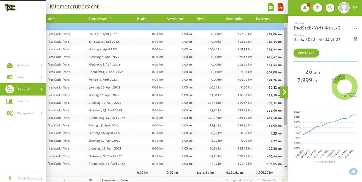Sort by the Privat column
Screen dimensions: 362x182
click(x=200, y=19)
